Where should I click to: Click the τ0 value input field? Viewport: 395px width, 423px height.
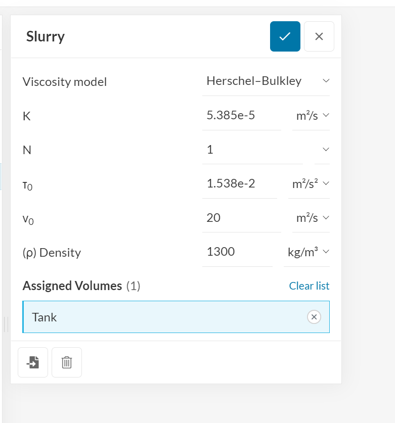[239, 183]
